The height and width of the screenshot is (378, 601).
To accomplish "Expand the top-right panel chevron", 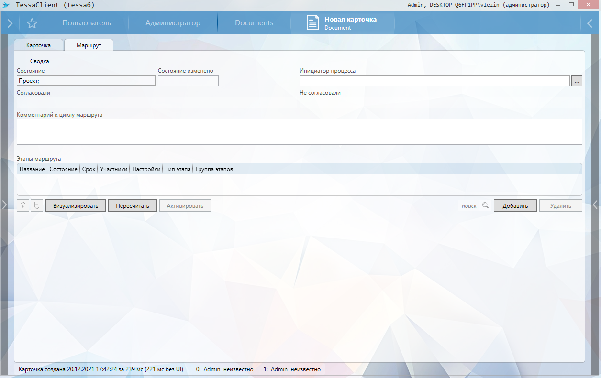I will (590, 23).
